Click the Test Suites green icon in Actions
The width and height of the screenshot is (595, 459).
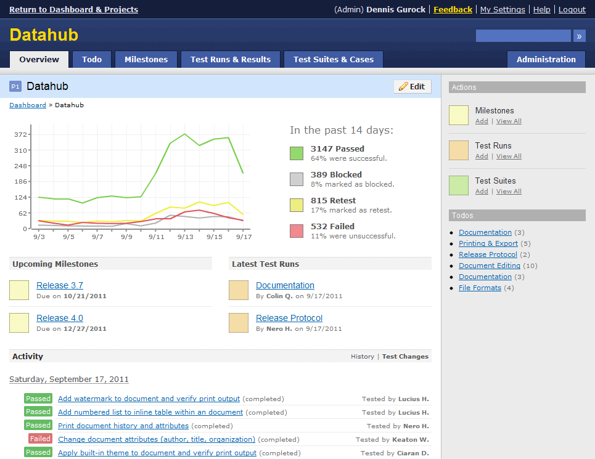459,185
